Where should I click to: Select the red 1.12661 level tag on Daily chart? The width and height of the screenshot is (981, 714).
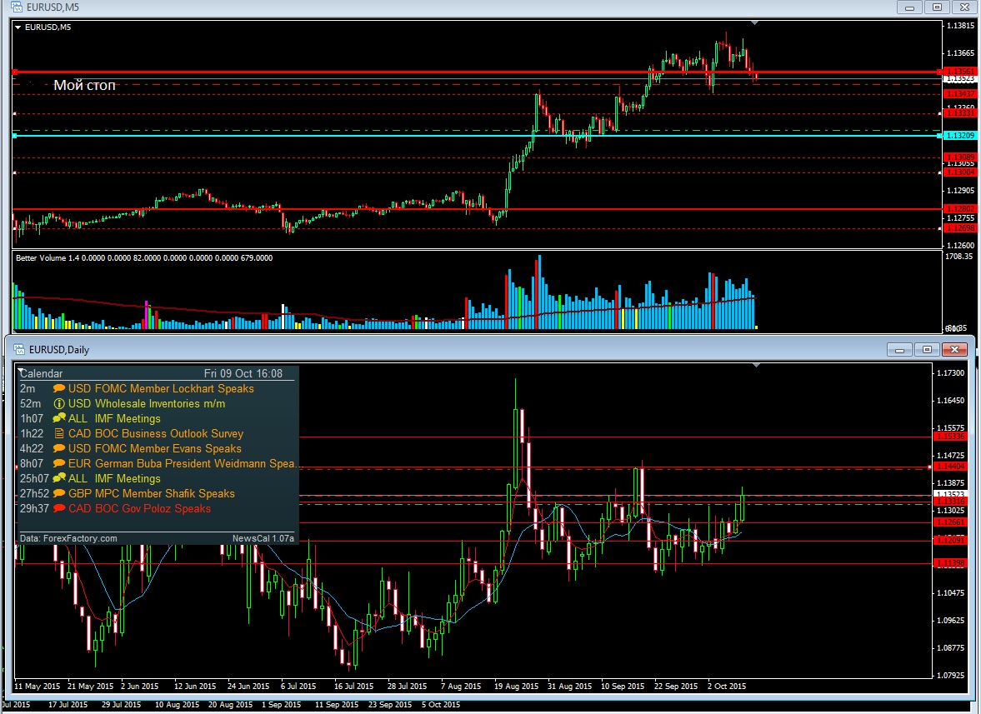[951, 522]
